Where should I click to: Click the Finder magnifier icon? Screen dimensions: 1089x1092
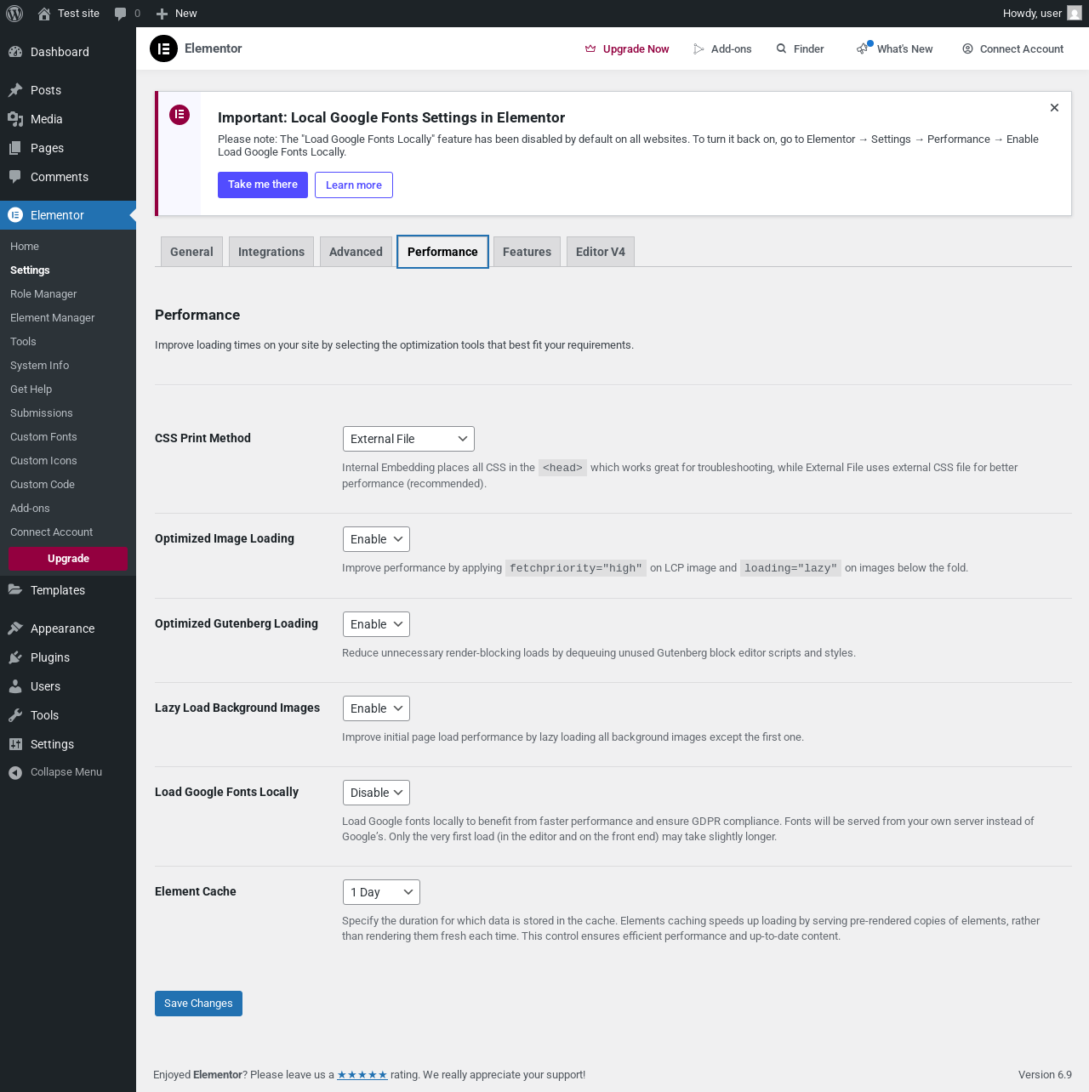781,49
